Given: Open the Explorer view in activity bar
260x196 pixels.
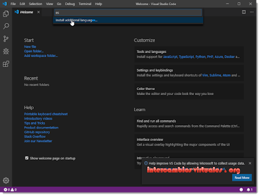Looking at the screenshot, I should 6,14.
